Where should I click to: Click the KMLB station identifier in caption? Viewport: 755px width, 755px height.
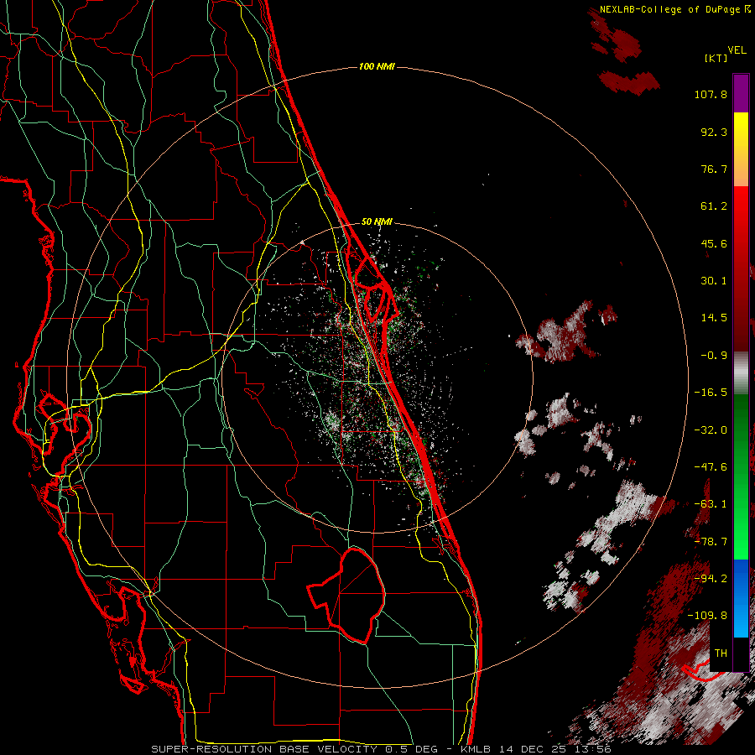click(x=477, y=749)
